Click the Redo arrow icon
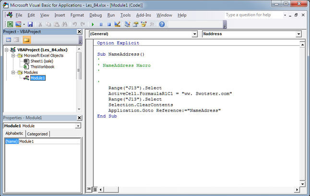This screenshot has height=196, width=310. (x=83, y=24)
